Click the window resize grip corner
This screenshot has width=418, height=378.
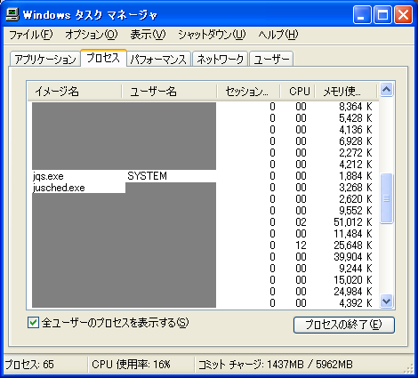click(x=409, y=369)
